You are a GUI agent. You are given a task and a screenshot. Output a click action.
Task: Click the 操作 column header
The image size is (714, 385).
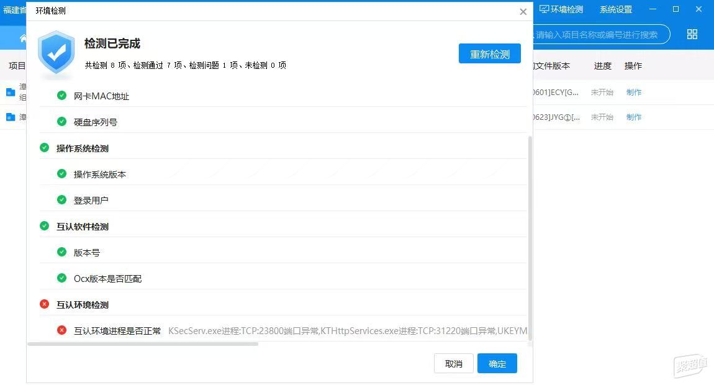633,66
